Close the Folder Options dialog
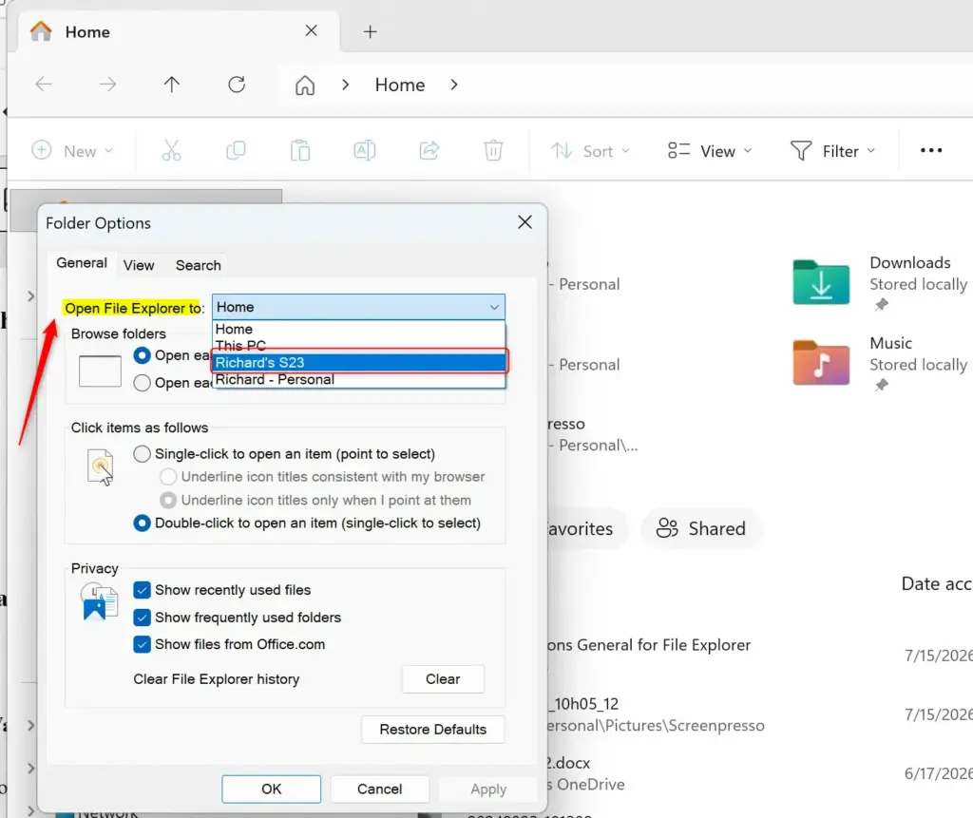 click(x=525, y=222)
